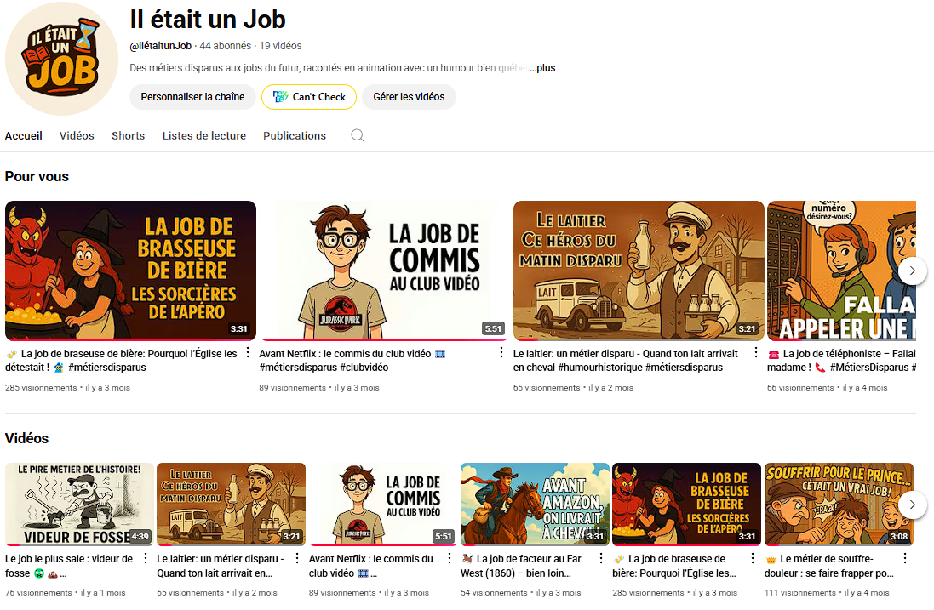
Task: Open options menu on commis du club vidéo
Action: click(x=500, y=351)
